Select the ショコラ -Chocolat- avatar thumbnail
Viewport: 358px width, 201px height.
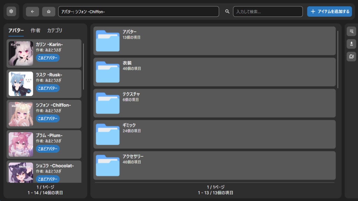[x=21, y=173]
